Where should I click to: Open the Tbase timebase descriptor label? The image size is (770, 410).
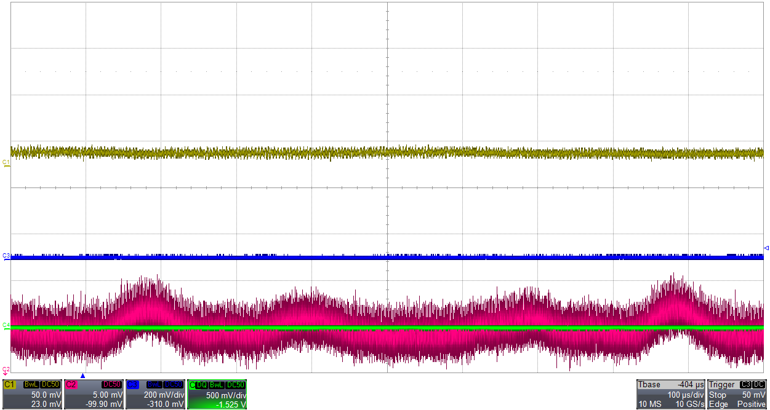tap(649, 385)
